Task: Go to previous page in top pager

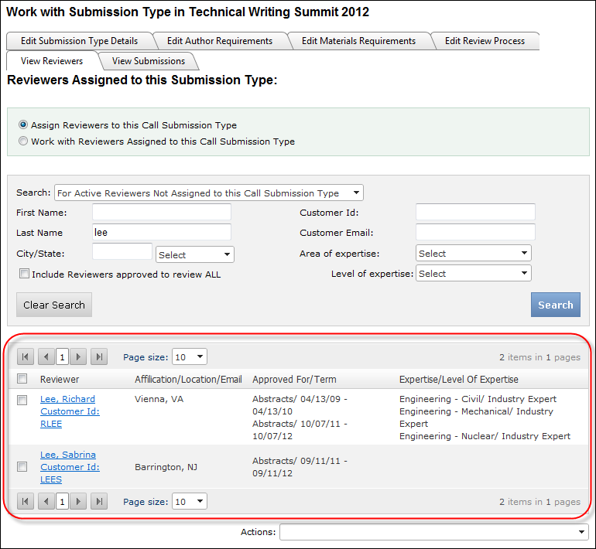Action: [46, 356]
